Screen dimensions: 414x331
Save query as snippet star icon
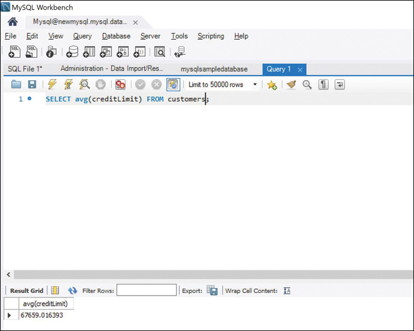click(272, 85)
